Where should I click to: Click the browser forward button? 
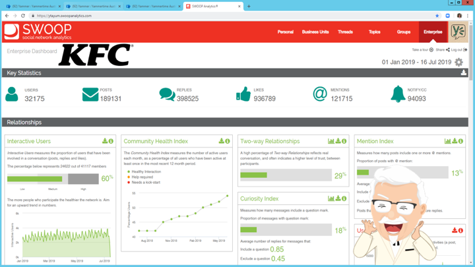coord(15,16)
